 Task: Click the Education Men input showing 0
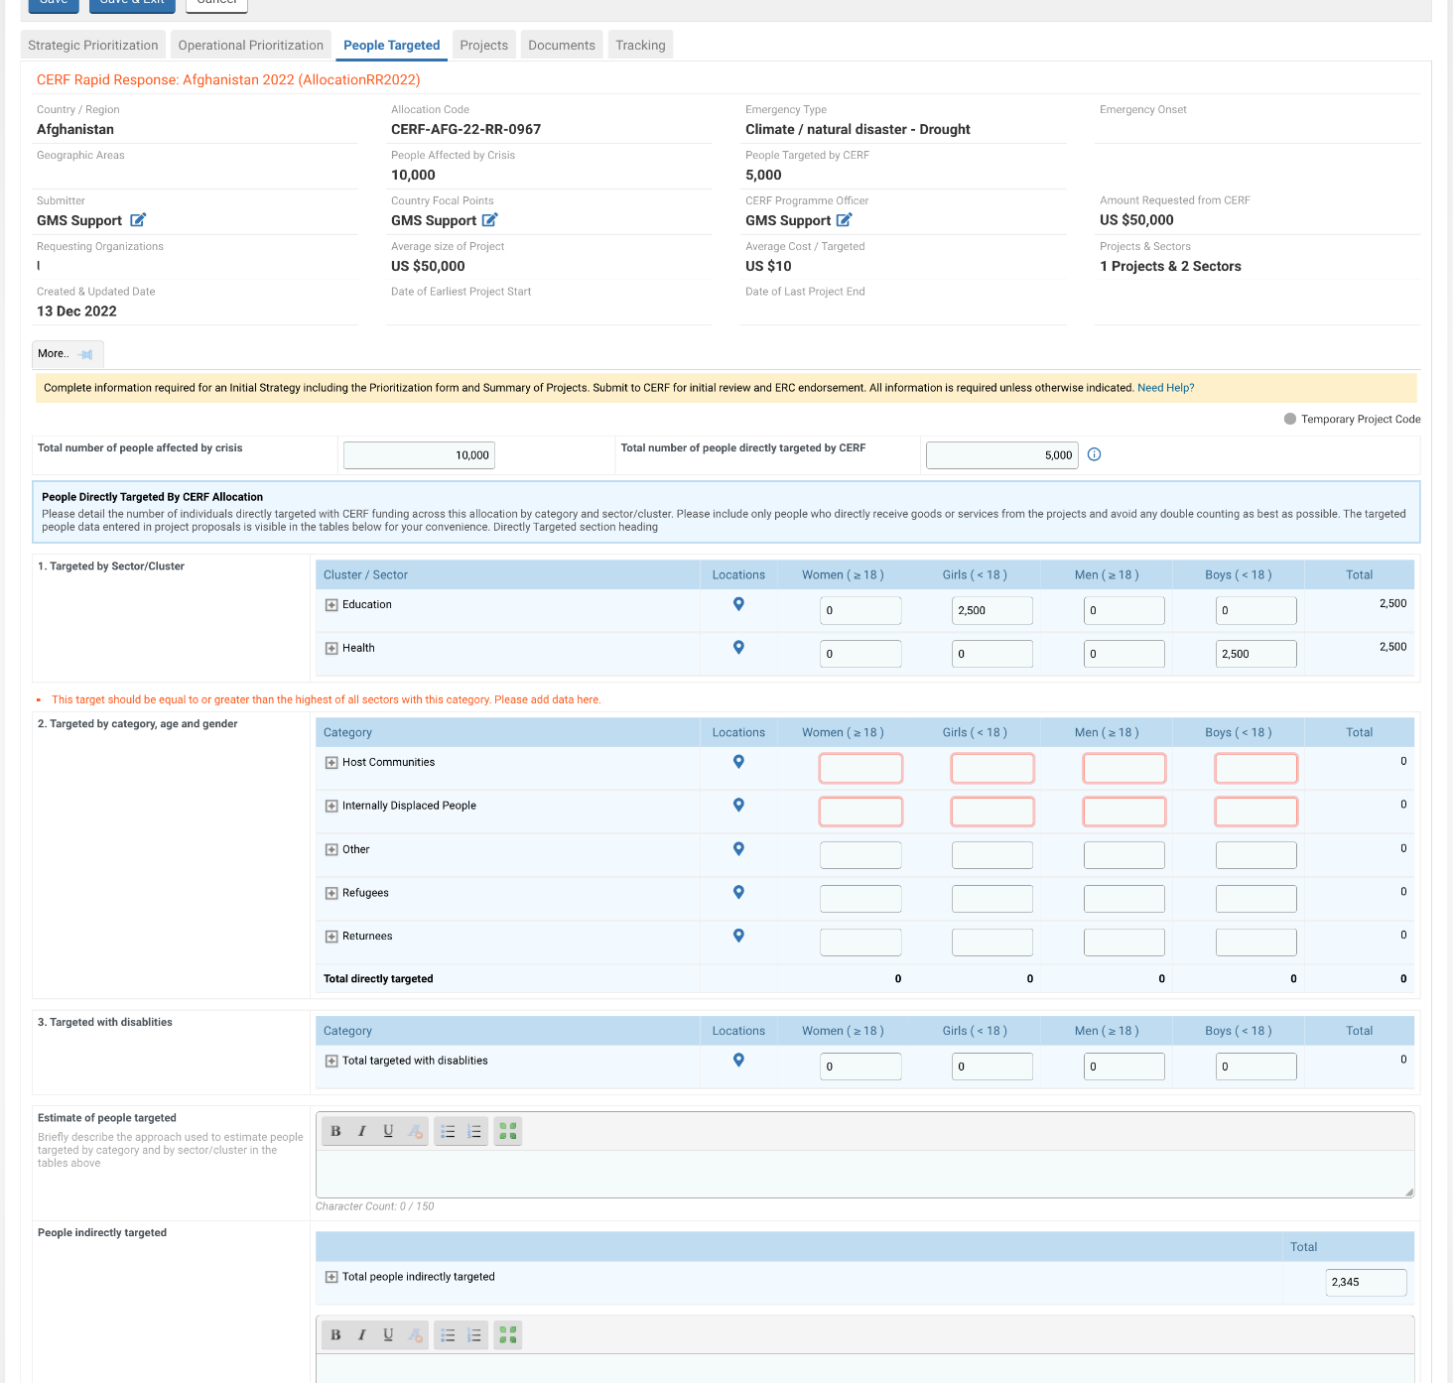(1124, 610)
